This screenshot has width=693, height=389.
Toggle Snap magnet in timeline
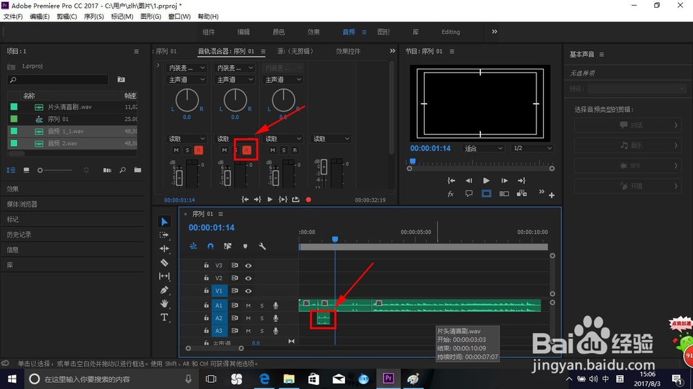[211, 246]
